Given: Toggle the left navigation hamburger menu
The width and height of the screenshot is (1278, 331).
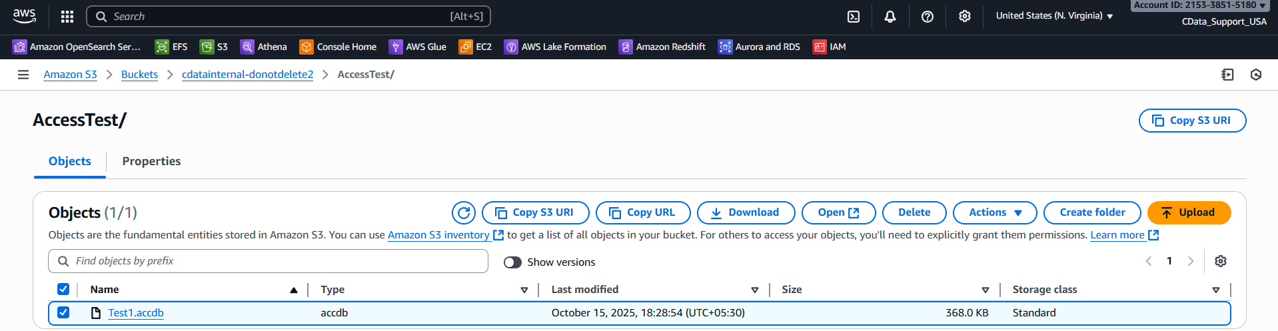Looking at the screenshot, I should point(23,75).
